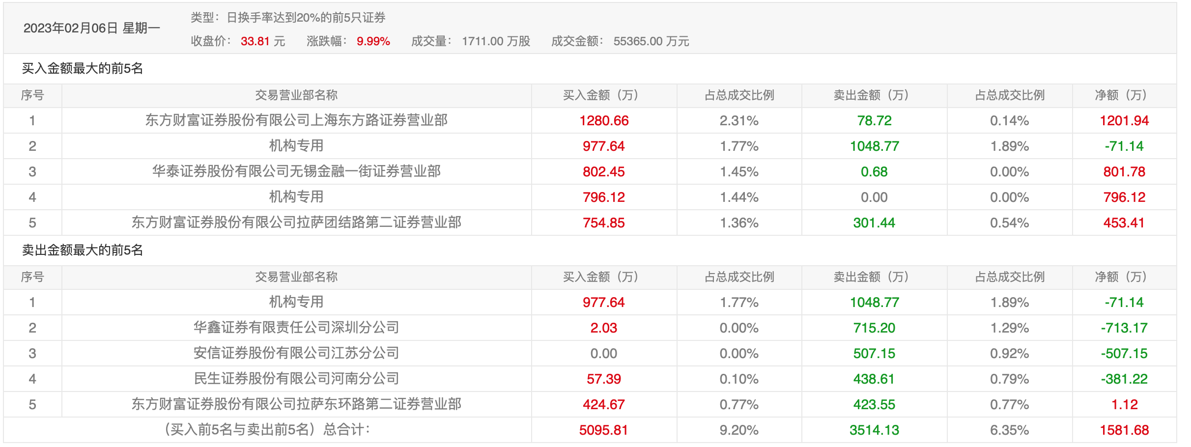Screen dimensions: 1191x447
Task: Open 民生证券股份有限公司河南分公司 entry
Action: point(296,379)
